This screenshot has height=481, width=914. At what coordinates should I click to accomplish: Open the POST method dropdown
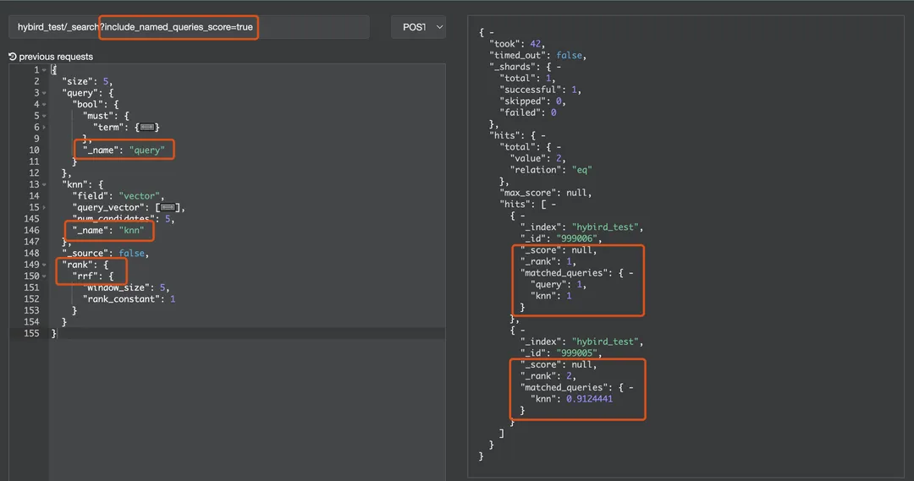point(418,27)
